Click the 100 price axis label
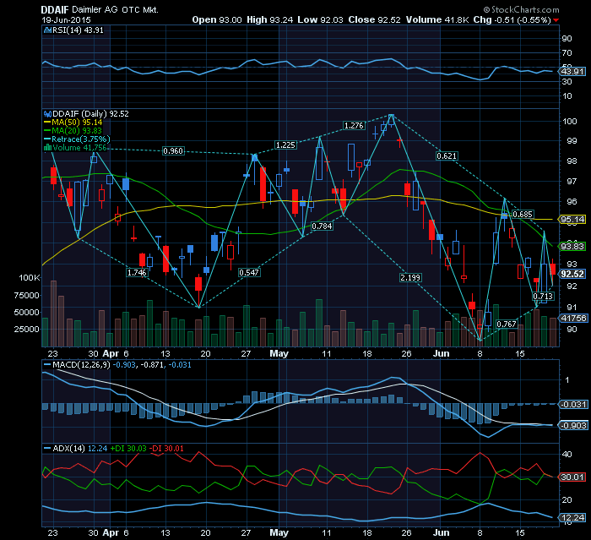This screenshot has height=540, width=591. pyautogui.click(x=570, y=121)
